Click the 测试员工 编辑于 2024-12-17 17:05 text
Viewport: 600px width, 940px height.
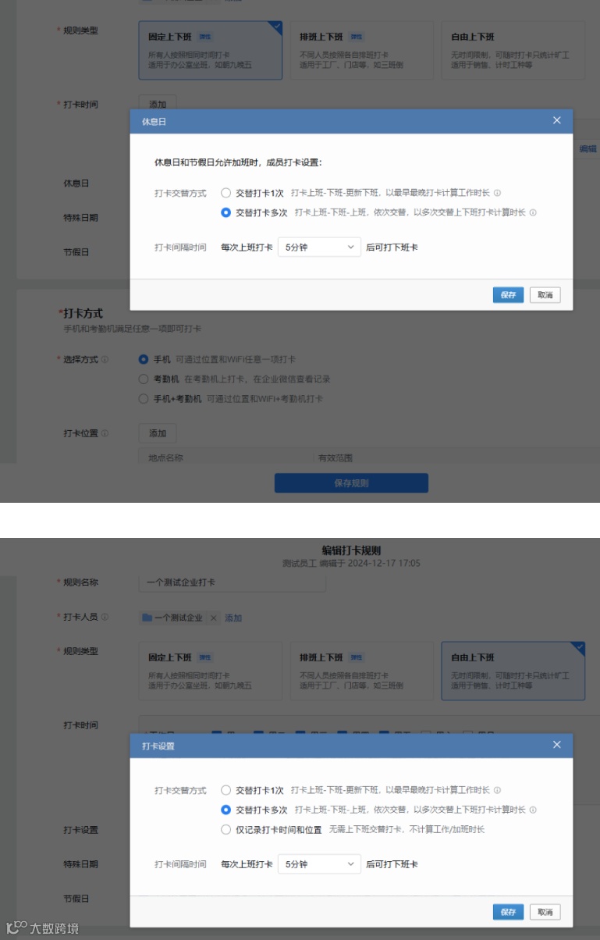click(x=351, y=563)
